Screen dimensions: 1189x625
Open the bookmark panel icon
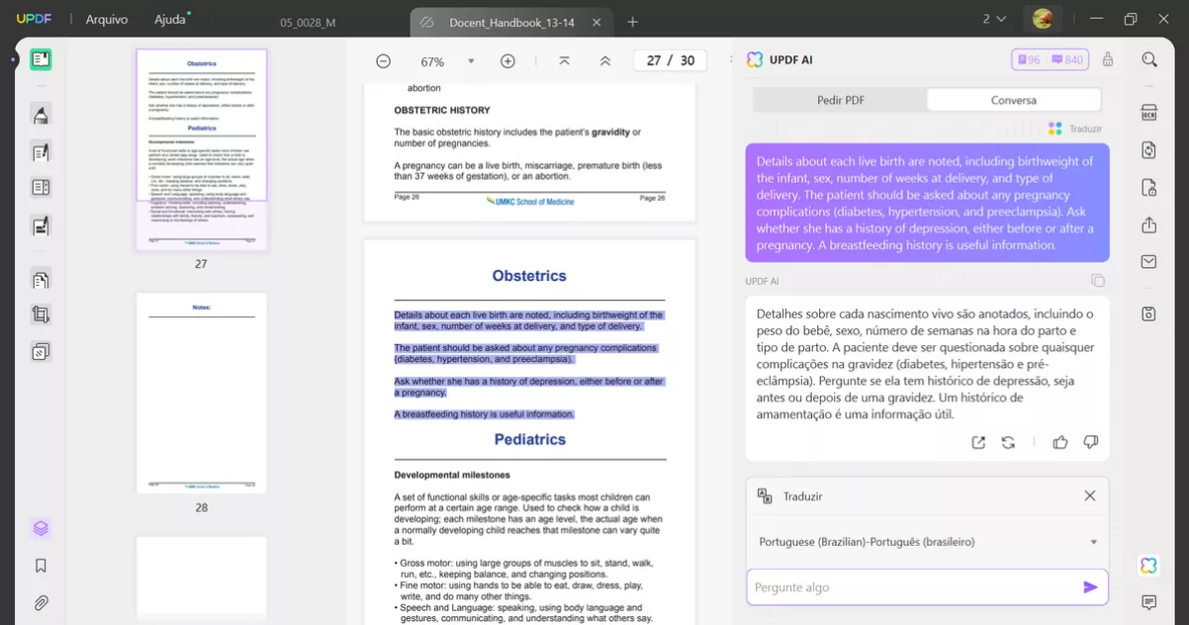click(41, 566)
